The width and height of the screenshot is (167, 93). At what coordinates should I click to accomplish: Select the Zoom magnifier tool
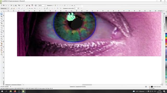[1, 19]
